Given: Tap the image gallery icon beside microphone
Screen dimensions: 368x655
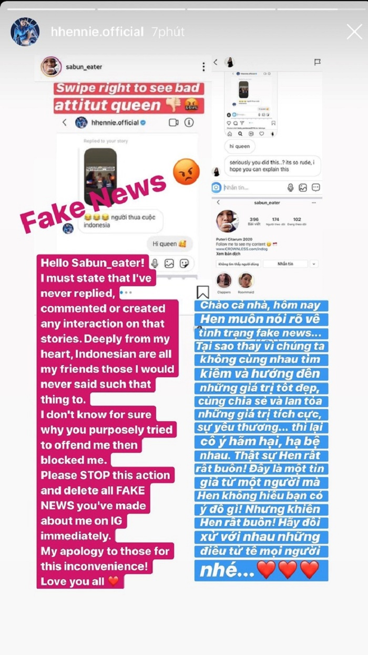Looking at the screenshot, I should point(169,263).
